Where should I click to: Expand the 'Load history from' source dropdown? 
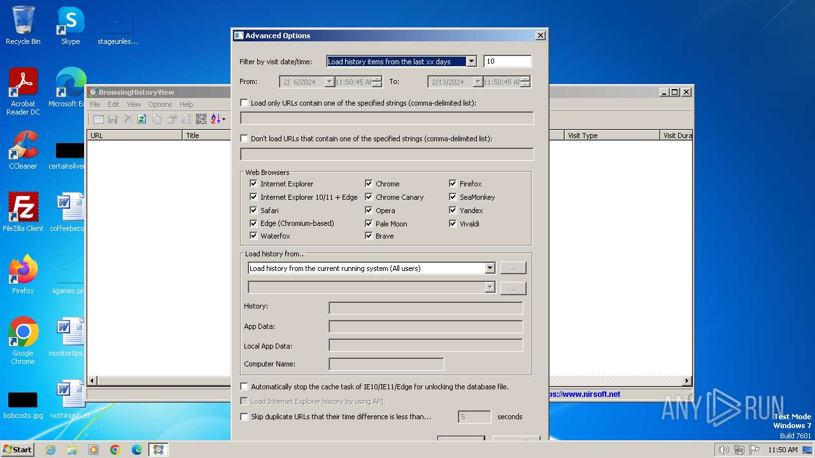coord(490,268)
